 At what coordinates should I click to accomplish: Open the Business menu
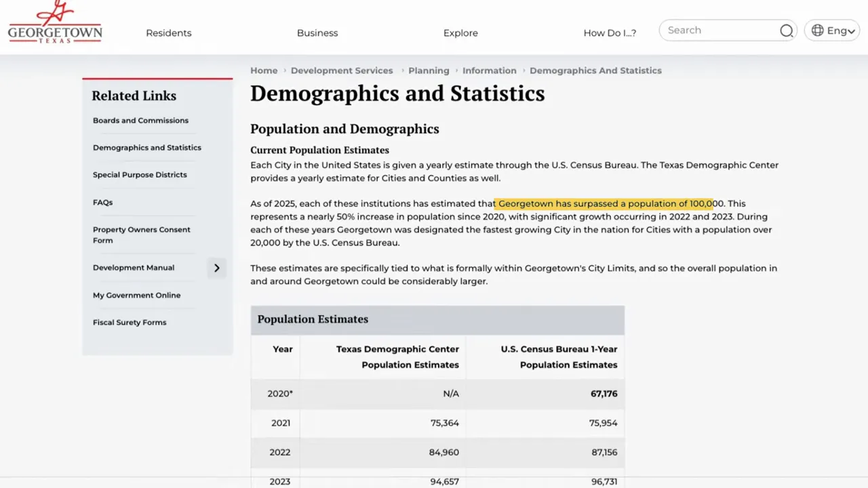[x=317, y=33]
